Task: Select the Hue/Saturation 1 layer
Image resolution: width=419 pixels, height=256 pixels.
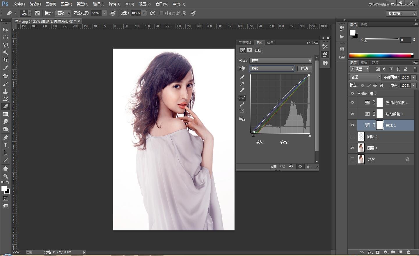Action: (396, 103)
